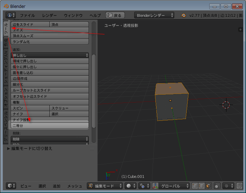This screenshot has width=246, height=193.
Task: Open the Blenderレンダー engine dropdown
Action: 154,15
